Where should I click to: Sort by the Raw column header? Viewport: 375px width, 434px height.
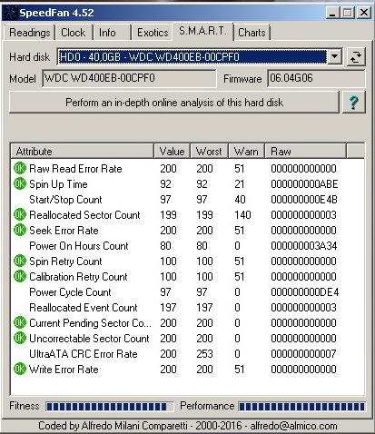tap(305, 152)
